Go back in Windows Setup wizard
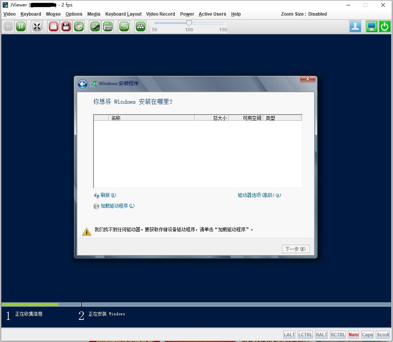The width and height of the screenshot is (393, 342). pos(82,84)
